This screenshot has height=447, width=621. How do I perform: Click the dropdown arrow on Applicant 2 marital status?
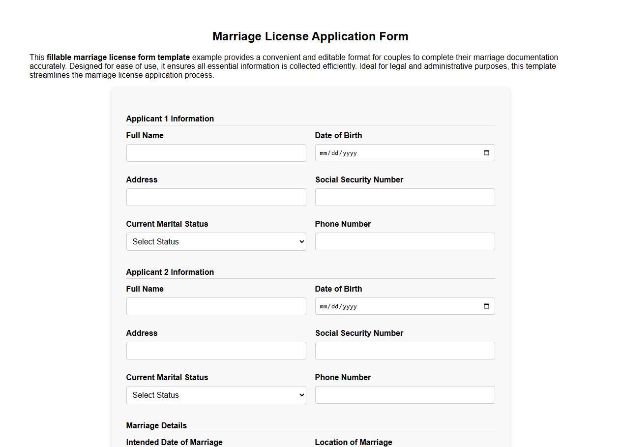(x=300, y=395)
